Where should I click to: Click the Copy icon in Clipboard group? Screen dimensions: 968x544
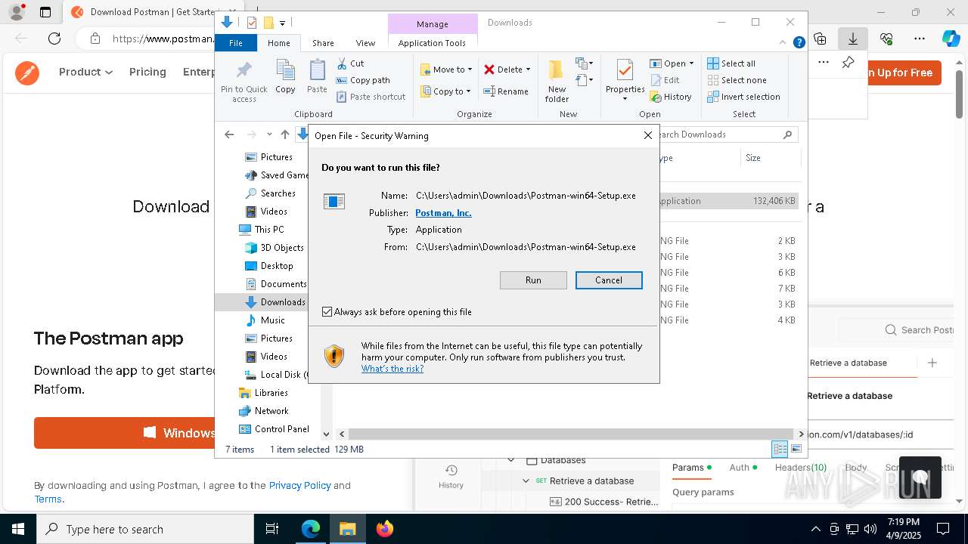click(x=285, y=76)
